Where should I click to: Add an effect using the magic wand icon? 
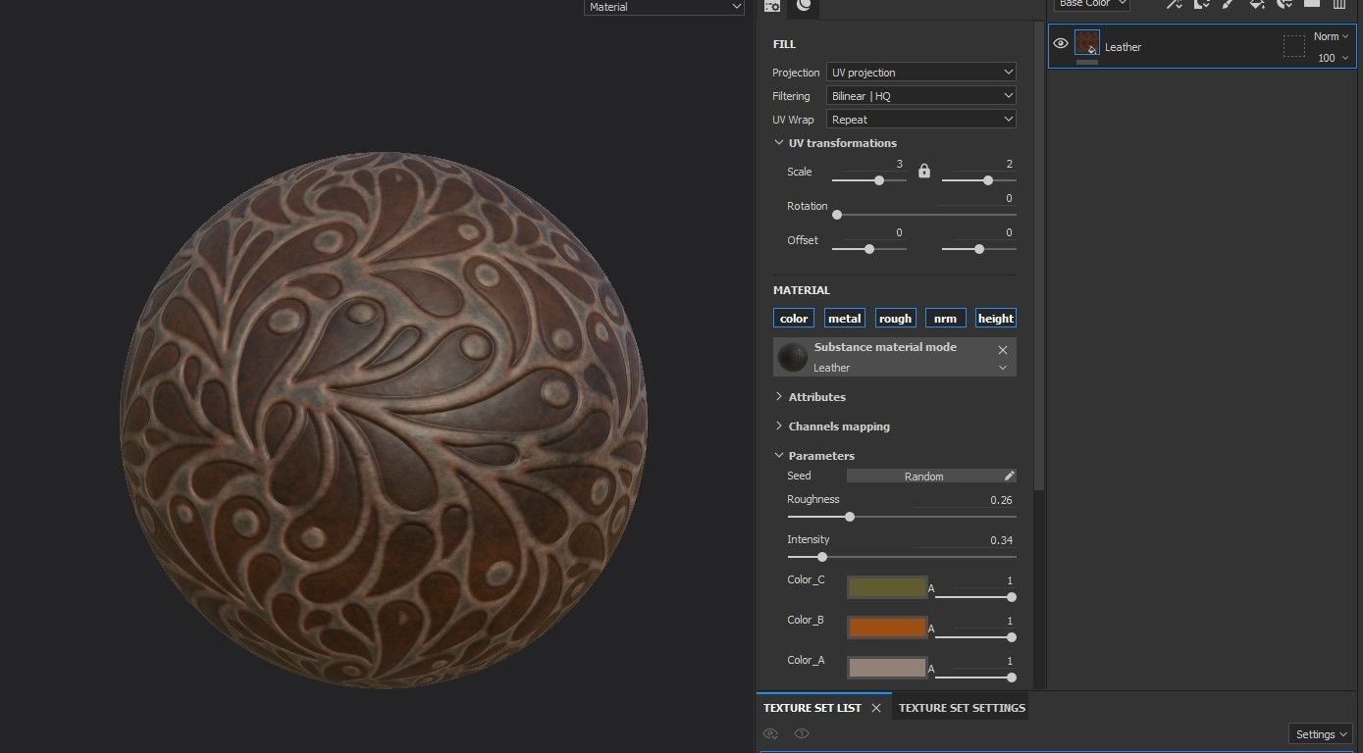click(x=1174, y=4)
